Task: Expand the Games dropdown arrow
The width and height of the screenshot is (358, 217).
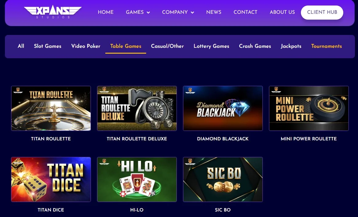Action: coord(148,13)
